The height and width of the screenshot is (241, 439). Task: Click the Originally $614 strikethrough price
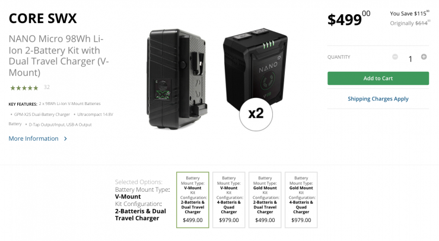pyautogui.click(x=410, y=23)
